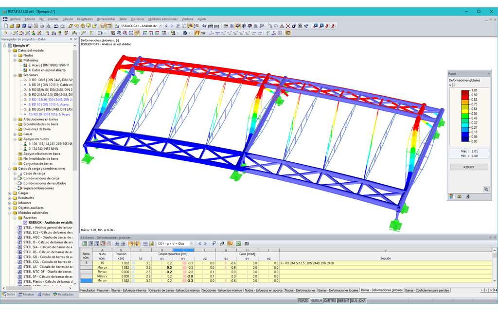Click calculator icon in table toolbar

tap(247, 244)
